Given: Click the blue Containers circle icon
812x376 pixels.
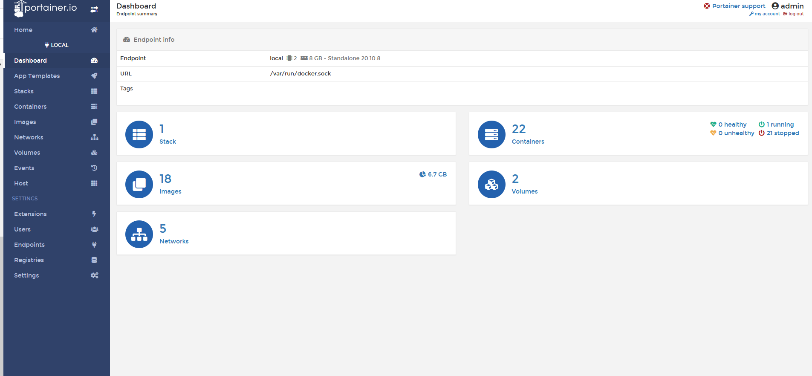Looking at the screenshot, I should click(491, 134).
